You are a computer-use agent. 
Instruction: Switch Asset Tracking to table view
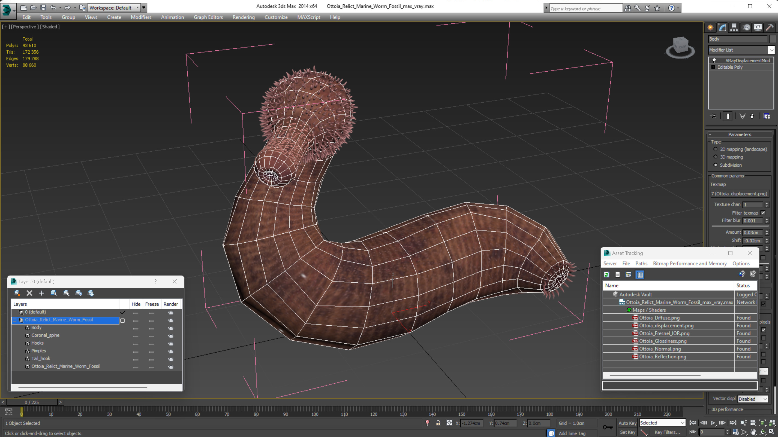[x=640, y=274]
